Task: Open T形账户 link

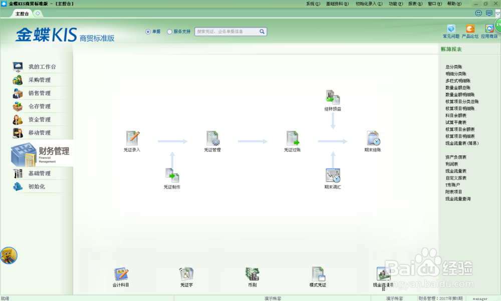Action: point(453,185)
